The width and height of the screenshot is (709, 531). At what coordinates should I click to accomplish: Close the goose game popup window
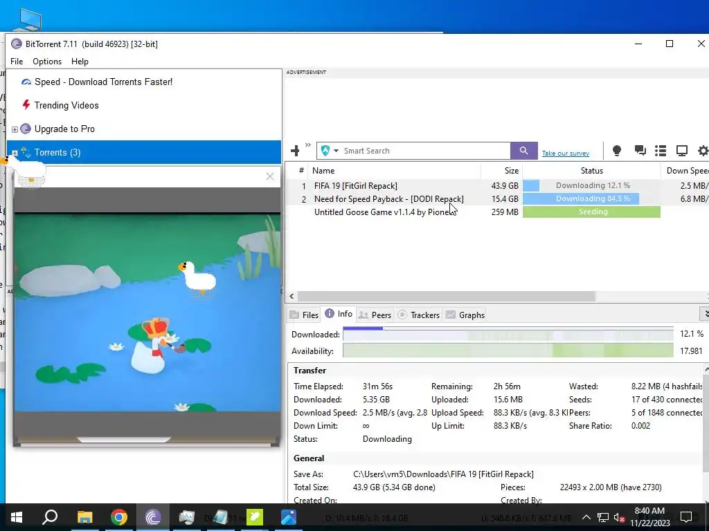coord(270,176)
